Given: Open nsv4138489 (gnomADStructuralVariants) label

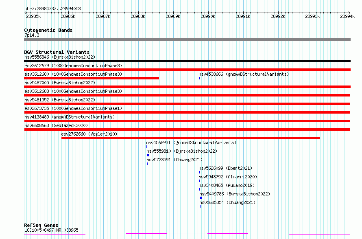Looking at the screenshot, I should coord(70,117).
